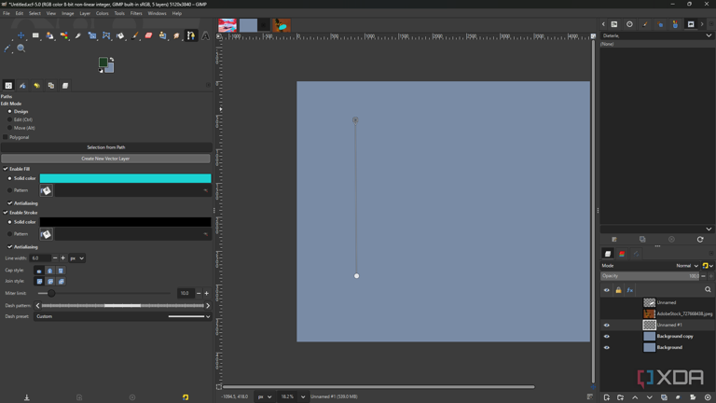Click the Selection from Path button
The width and height of the screenshot is (716, 403).
tap(105, 147)
